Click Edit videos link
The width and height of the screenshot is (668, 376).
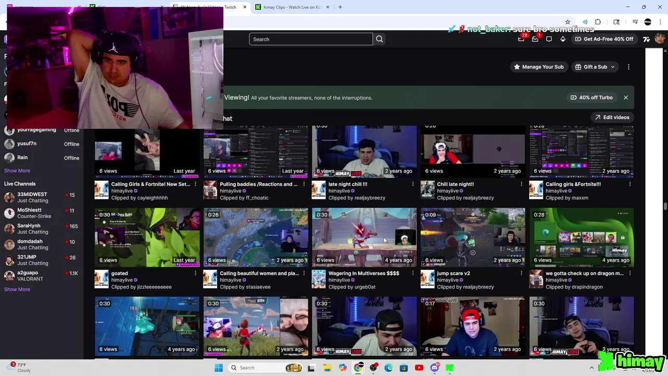click(x=612, y=118)
